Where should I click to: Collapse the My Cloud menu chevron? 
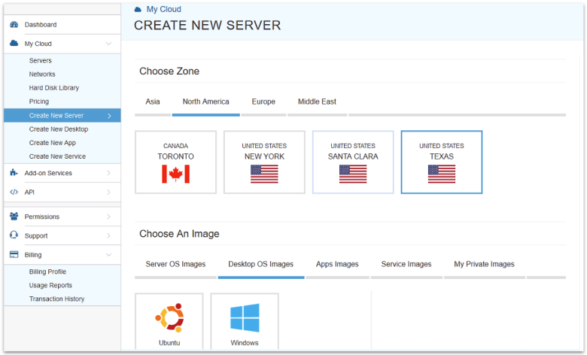(x=108, y=44)
